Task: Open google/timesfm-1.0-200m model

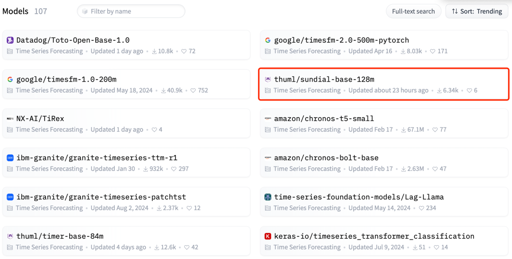Action: point(126,84)
